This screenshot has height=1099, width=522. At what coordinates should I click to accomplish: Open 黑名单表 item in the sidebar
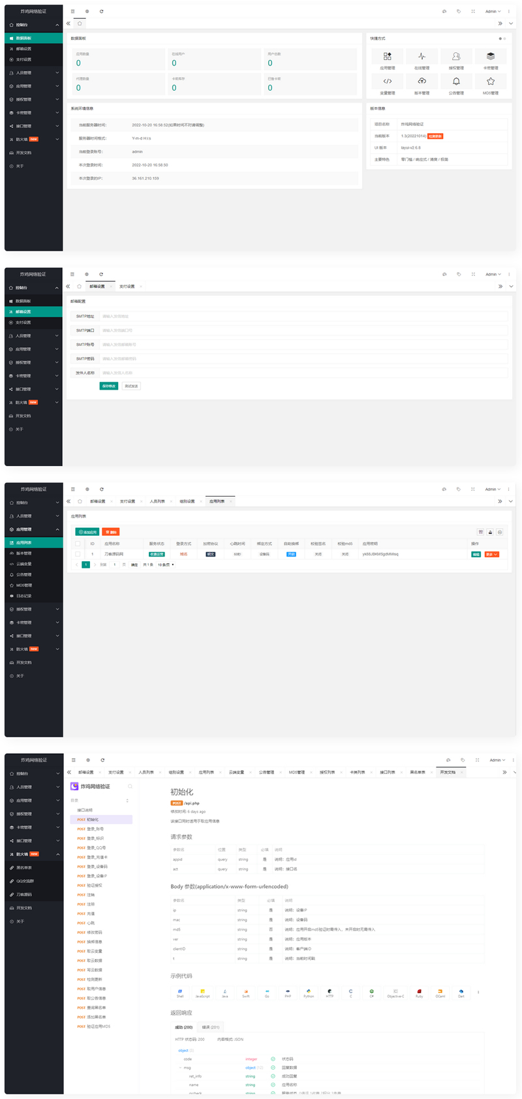(x=24, y=867)
